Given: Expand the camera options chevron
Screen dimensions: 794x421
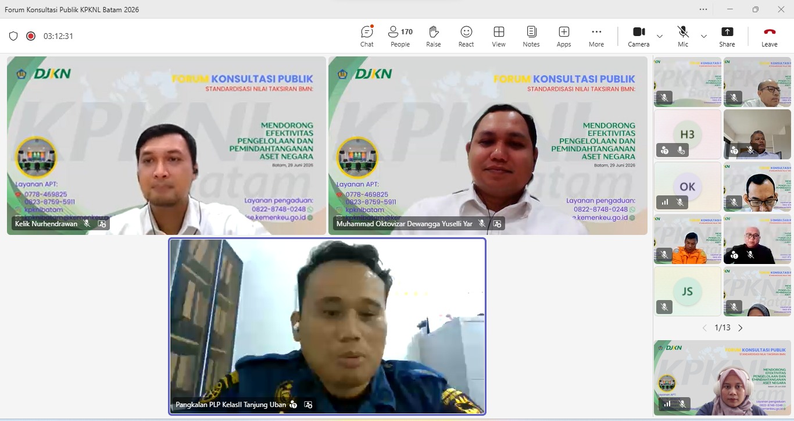Looking at the screenshot, I should (660, 36).
